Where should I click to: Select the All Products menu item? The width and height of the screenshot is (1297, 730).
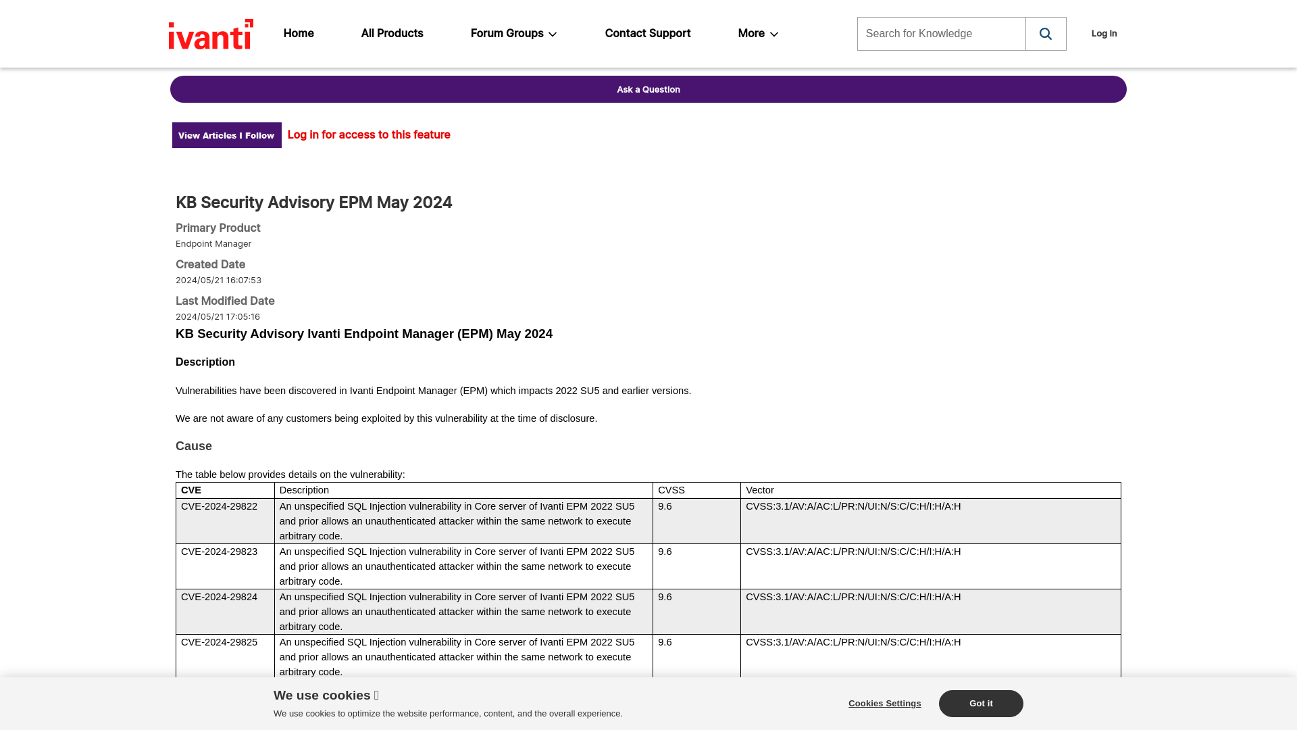392,33
